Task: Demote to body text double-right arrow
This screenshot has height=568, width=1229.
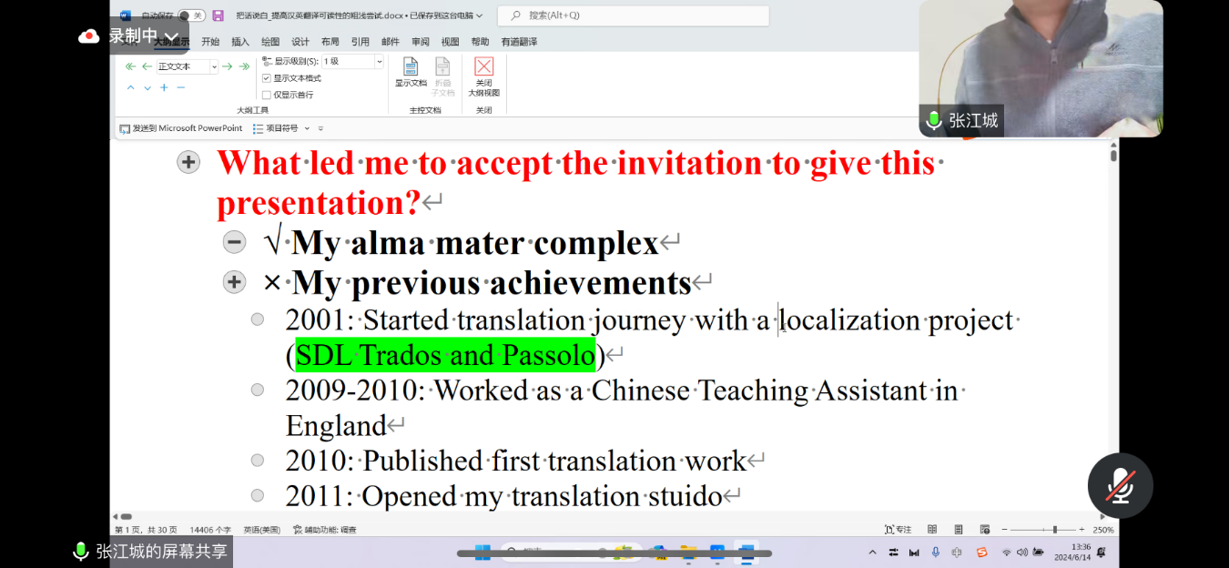Action: click(244, 66)
